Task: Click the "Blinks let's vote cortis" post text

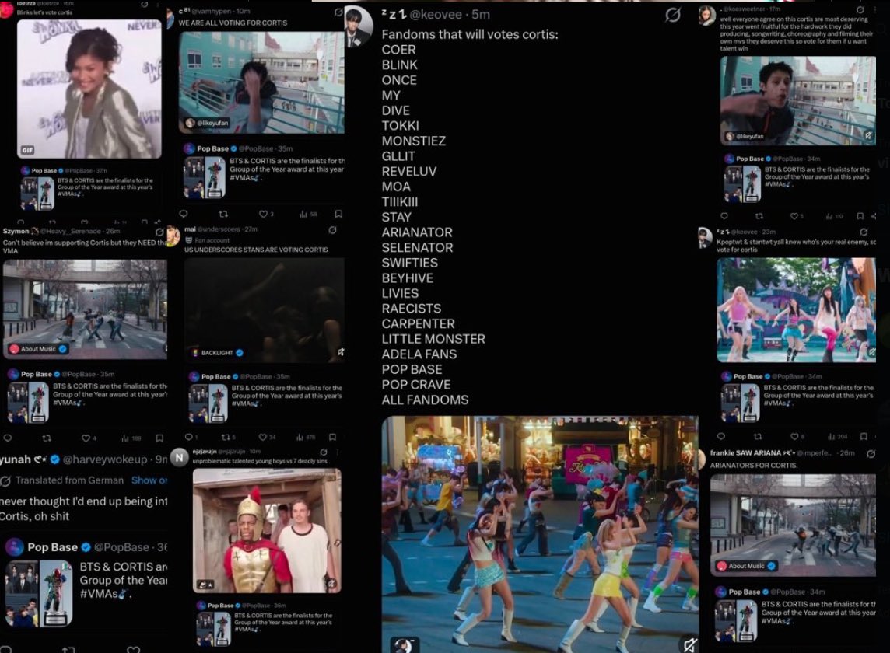Action: (44, 12)
